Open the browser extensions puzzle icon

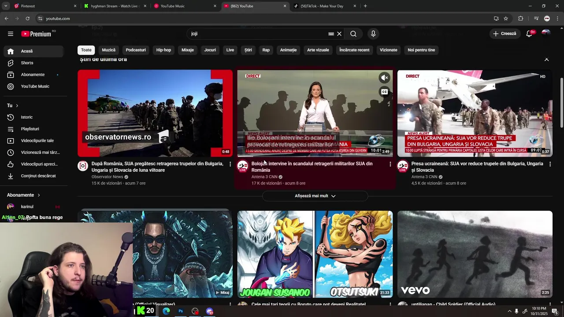pyautogui.click(x=521, y=18)
